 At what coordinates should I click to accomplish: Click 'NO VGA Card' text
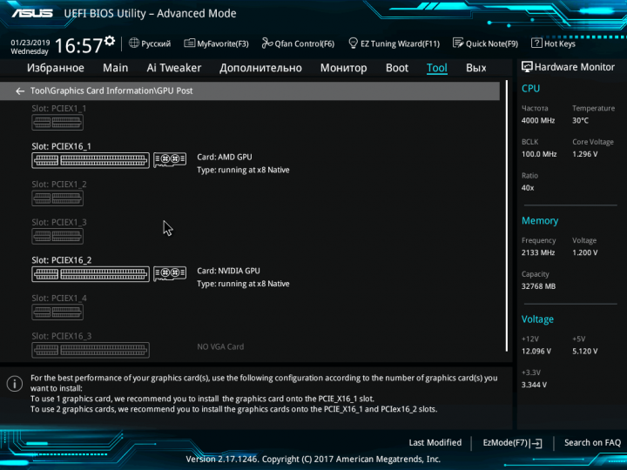coord(220,347)
